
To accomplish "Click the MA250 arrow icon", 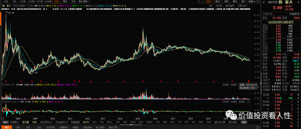I will (x=125, y=6).
